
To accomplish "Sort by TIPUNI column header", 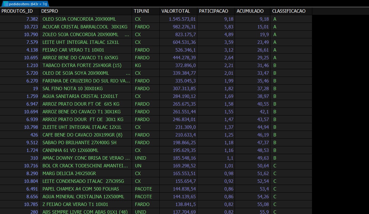I will click(x=146, y=11).
